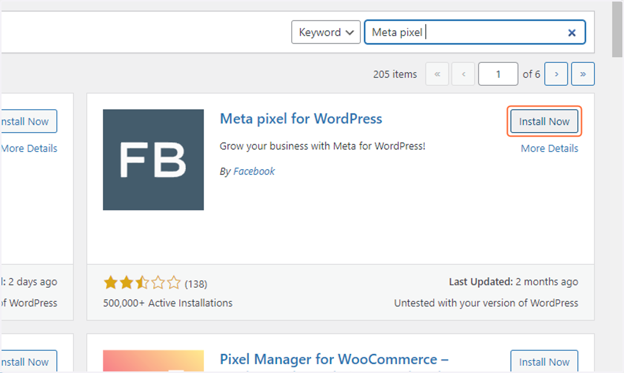Click the FB plugin thumbnail image

pos(153,160)
